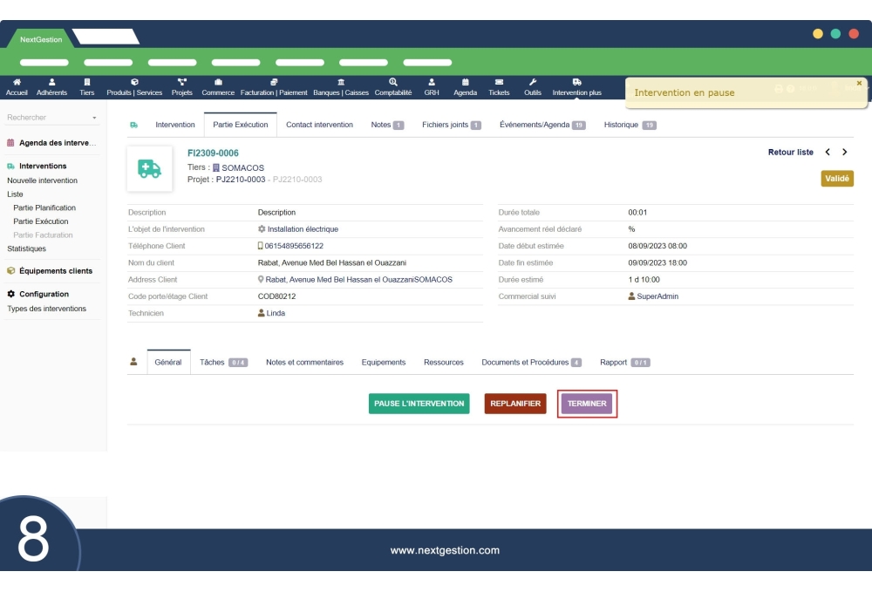Click the Replanifier button

[x=515, y=404]
